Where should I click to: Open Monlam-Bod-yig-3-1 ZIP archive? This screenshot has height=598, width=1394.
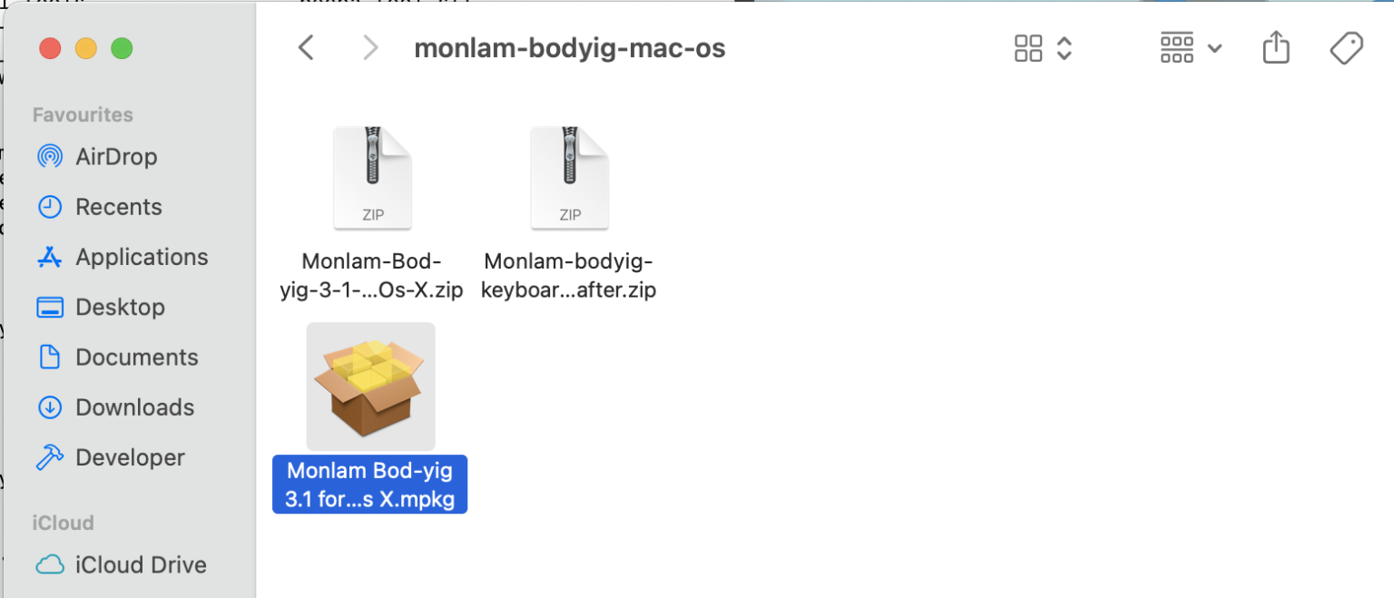pyautogui.click(x=372, y=176)
